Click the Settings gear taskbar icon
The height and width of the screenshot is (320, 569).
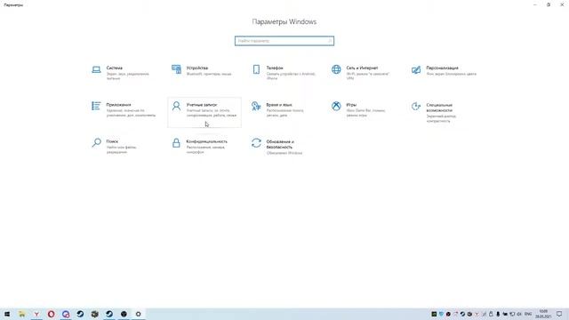(x=139, y=314)
